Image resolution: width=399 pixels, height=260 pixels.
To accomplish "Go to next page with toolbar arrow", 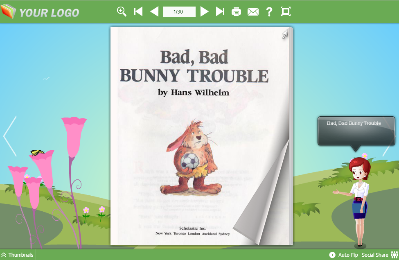I will (204, 11).
